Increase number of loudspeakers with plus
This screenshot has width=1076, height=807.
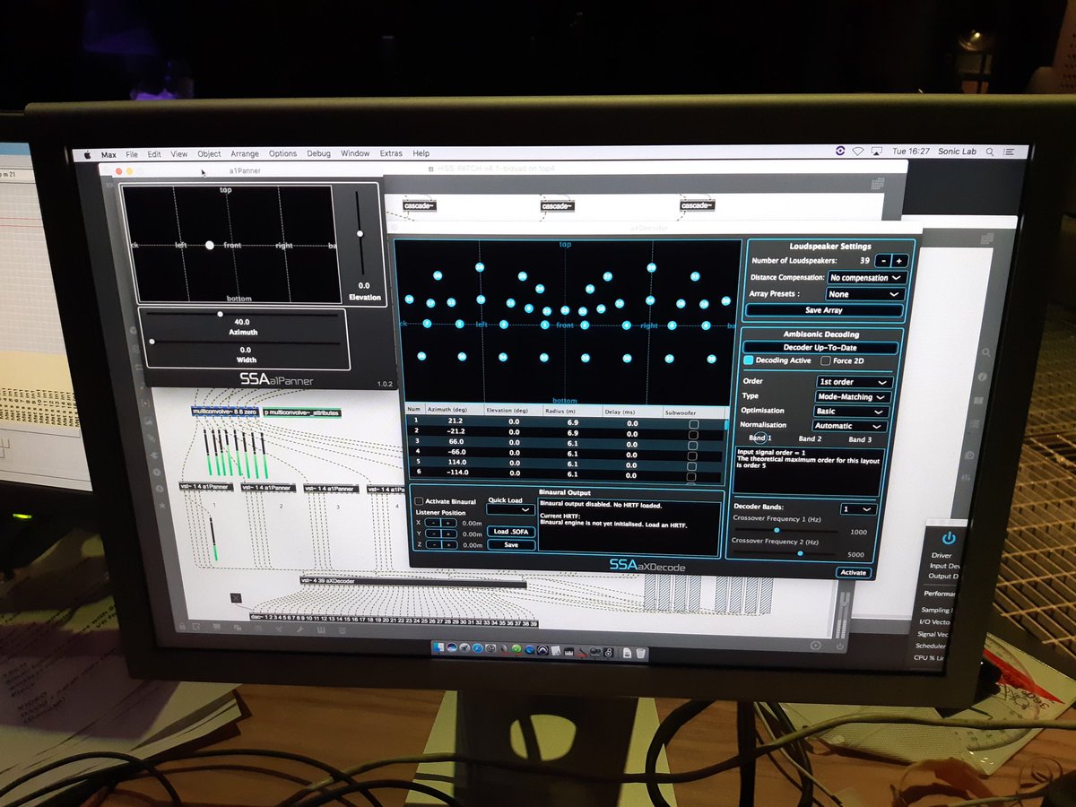click(x=899, y=261)
